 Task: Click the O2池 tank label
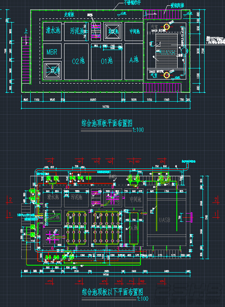(x=78, y=61)
